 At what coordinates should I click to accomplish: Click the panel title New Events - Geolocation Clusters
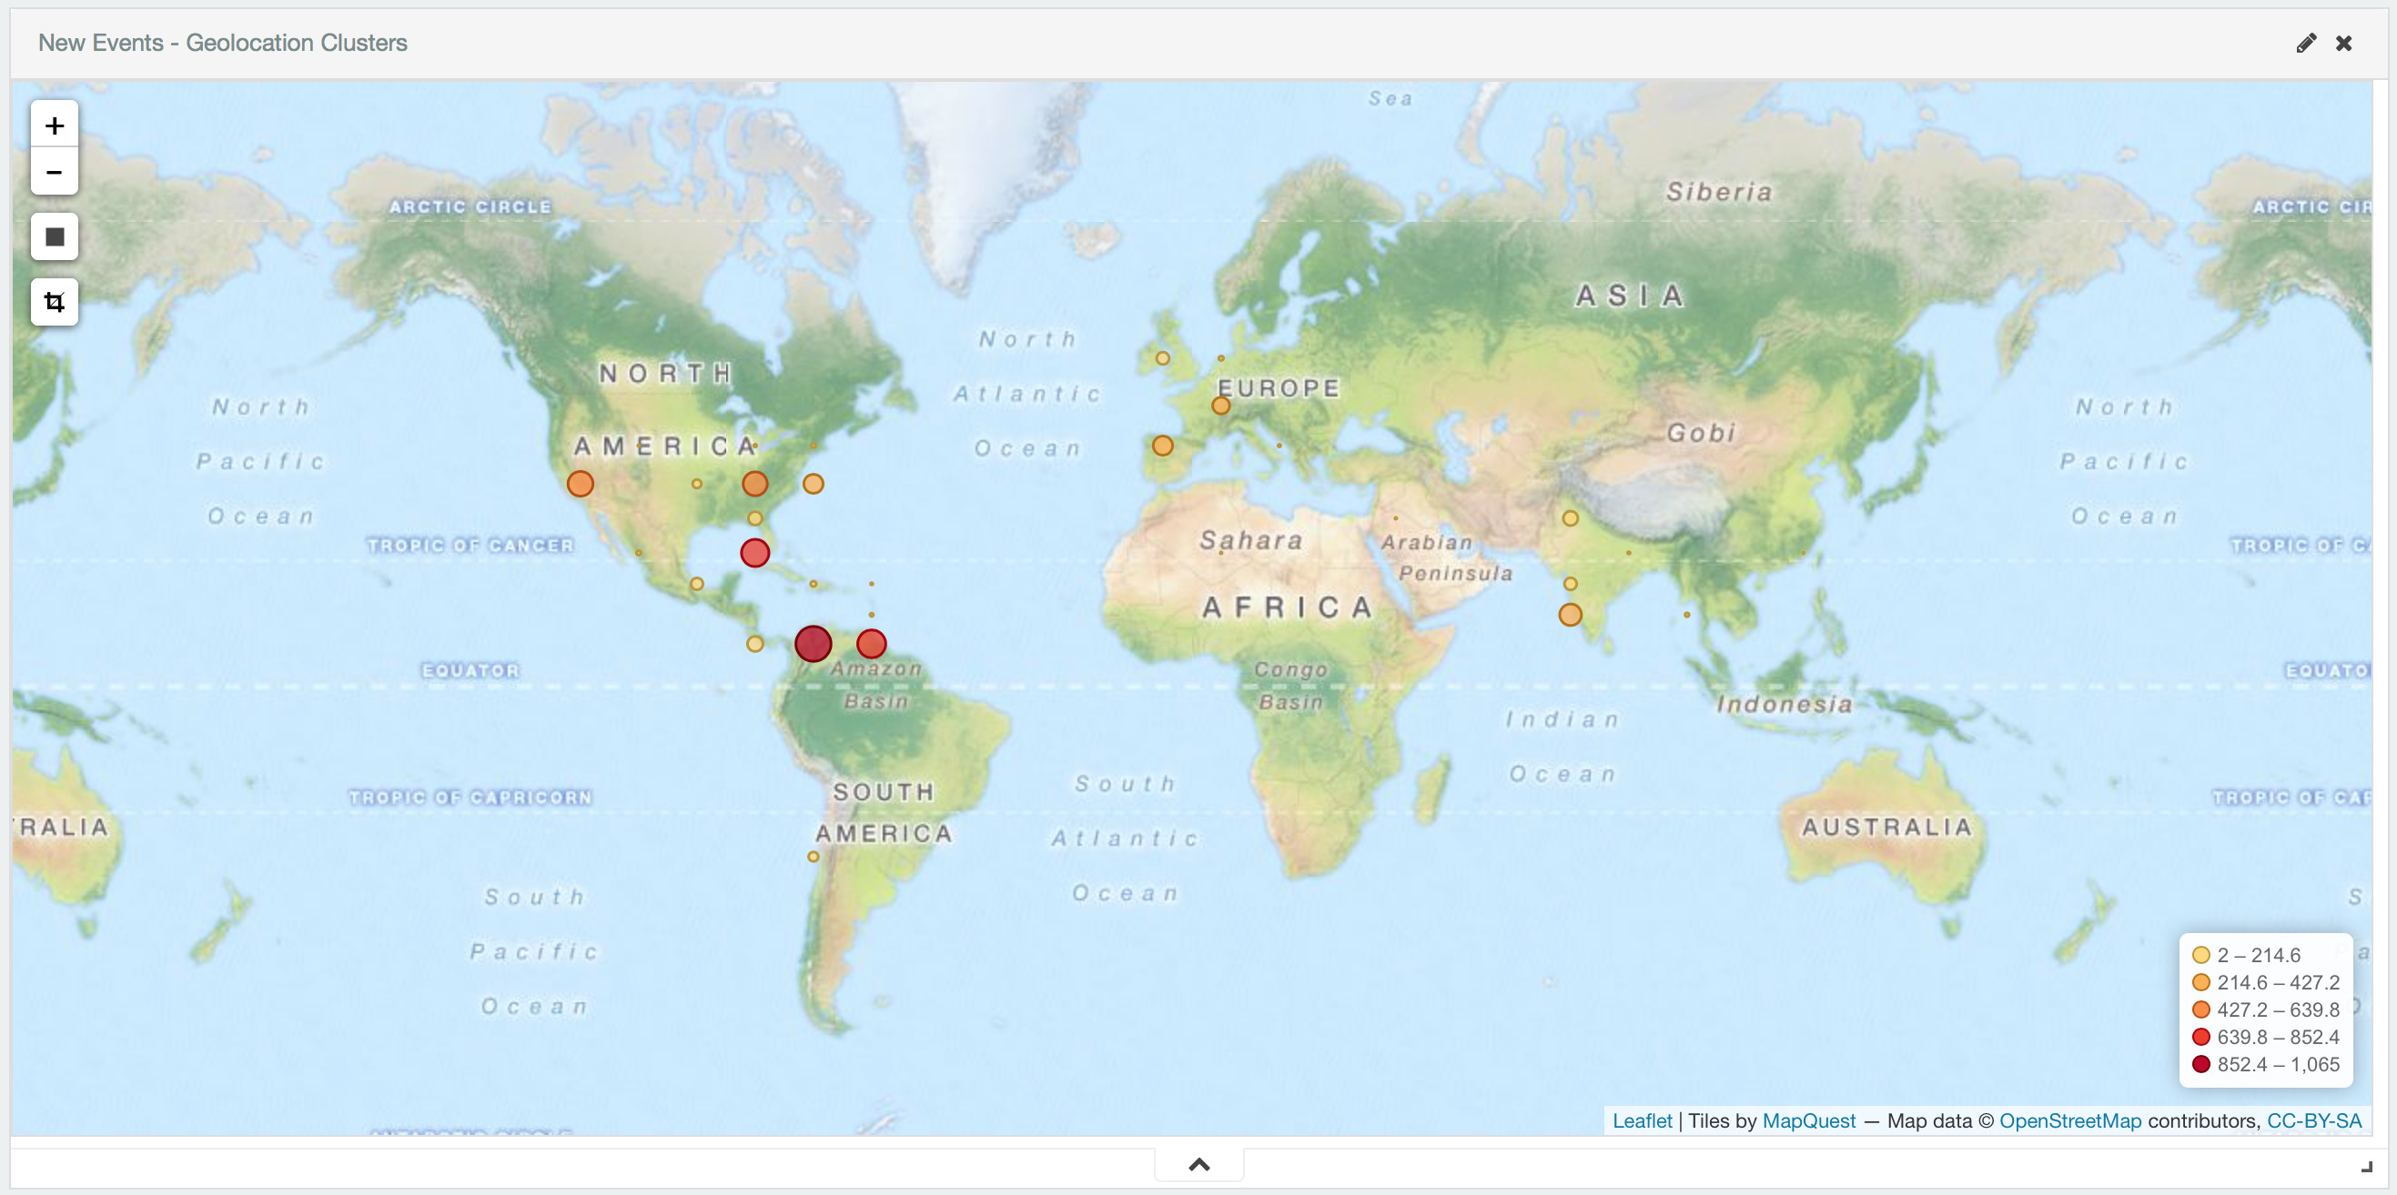click(x=222, y=43)
